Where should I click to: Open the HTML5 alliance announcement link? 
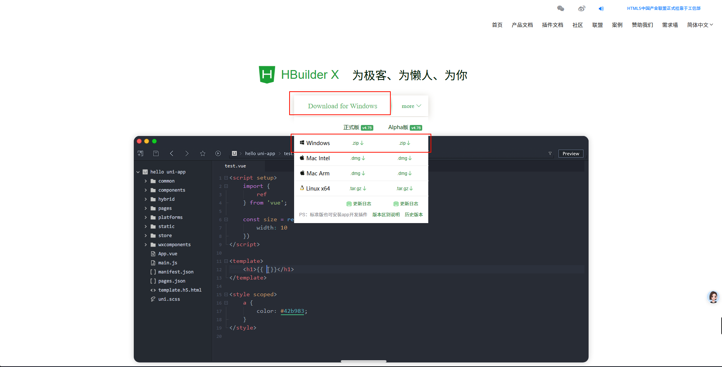[664, 8]
